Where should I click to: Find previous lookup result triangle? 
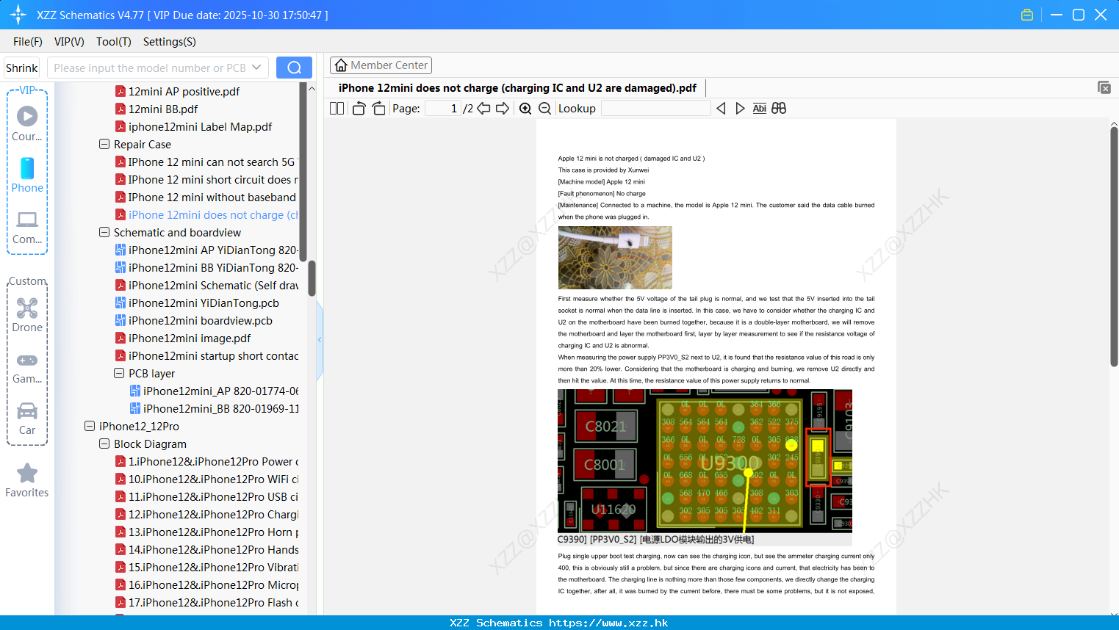[x=721, y=109]
